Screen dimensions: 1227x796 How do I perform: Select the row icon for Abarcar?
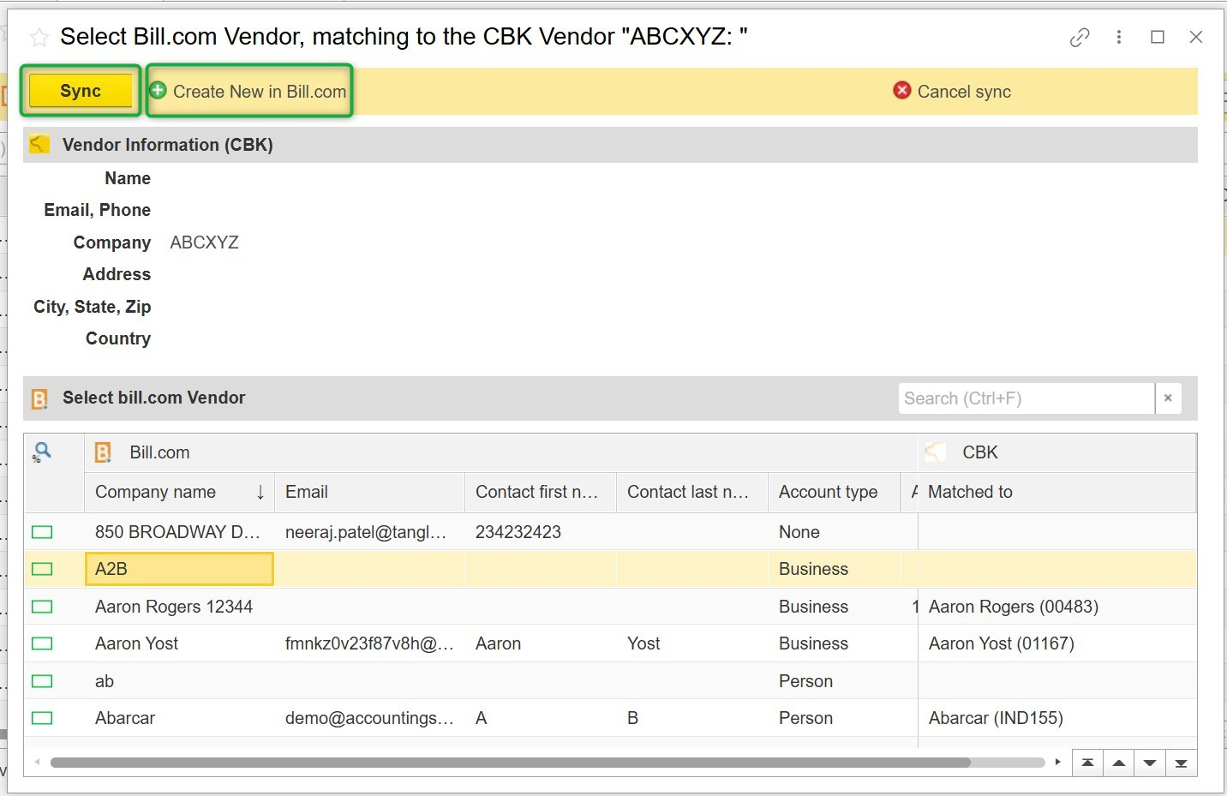coord(42,718)
